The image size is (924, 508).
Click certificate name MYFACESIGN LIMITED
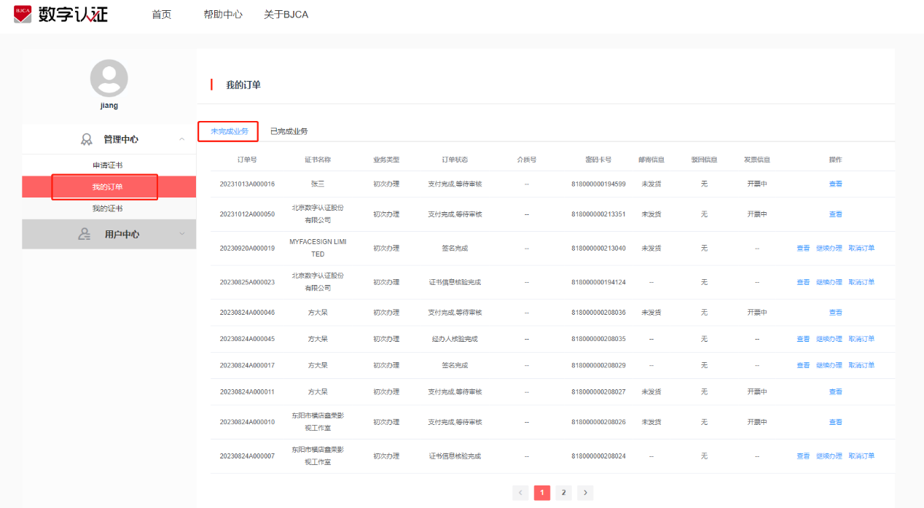point(318,248)
